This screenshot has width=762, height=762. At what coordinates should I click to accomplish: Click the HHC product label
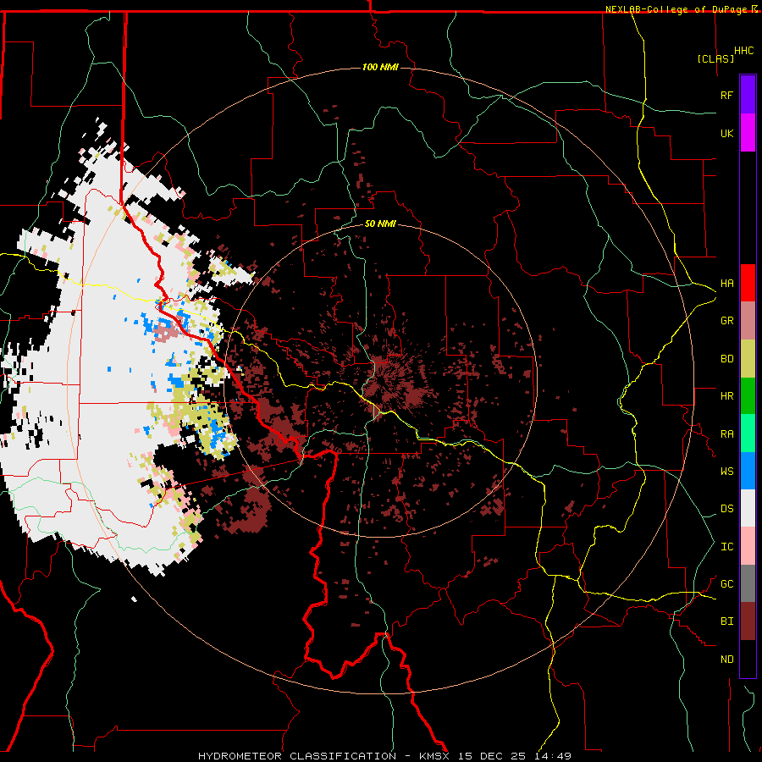tap(743, 51)
